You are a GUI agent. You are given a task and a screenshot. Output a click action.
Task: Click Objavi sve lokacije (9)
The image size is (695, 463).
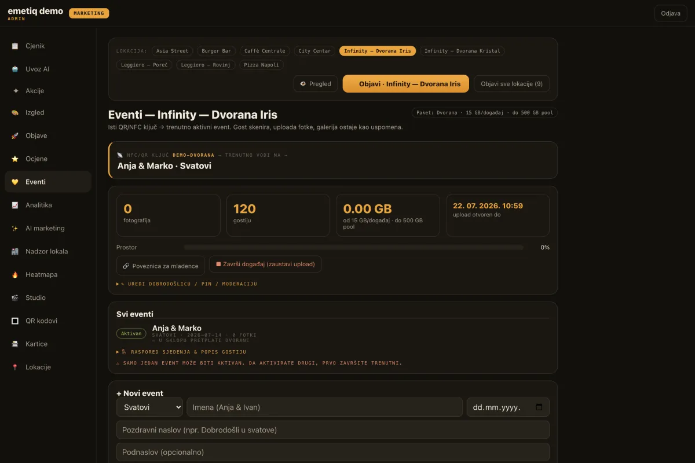click(x=511, y=84)
